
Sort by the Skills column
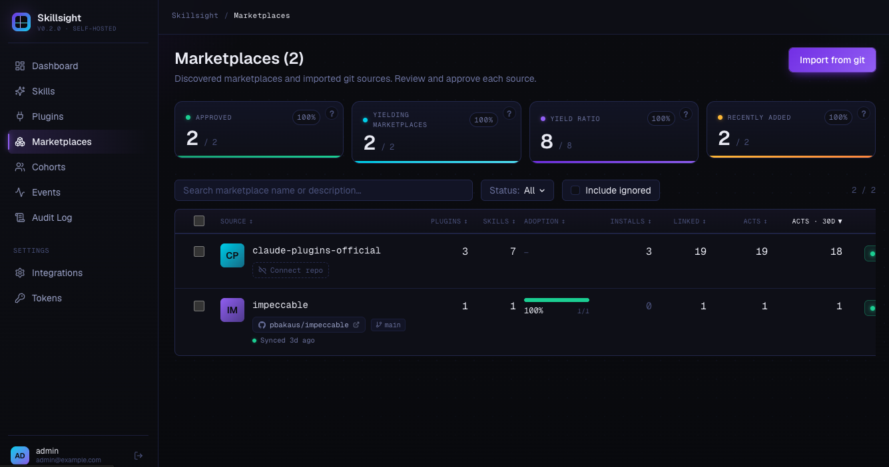(499, 222)
